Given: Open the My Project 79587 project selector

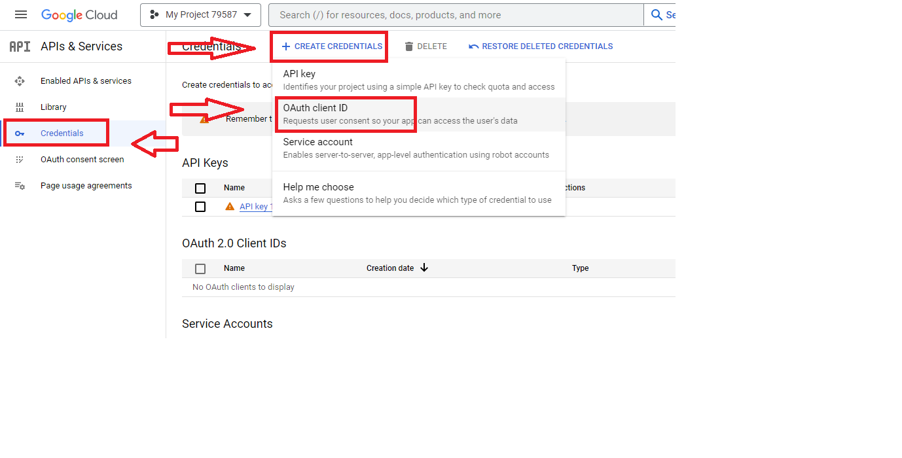Looking at the screenshot, I should [200, 14].
